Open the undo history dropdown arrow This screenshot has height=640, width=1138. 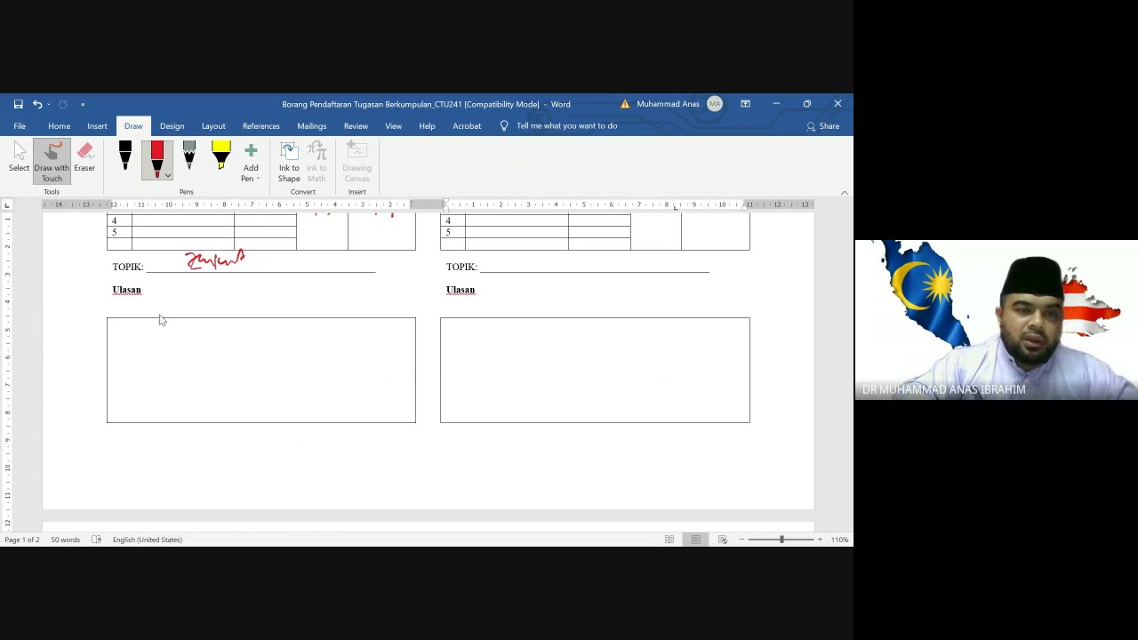(48, 104)
